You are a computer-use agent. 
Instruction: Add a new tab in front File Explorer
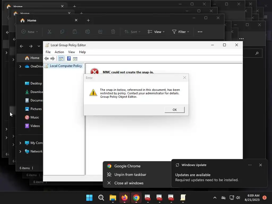(88, 20)
